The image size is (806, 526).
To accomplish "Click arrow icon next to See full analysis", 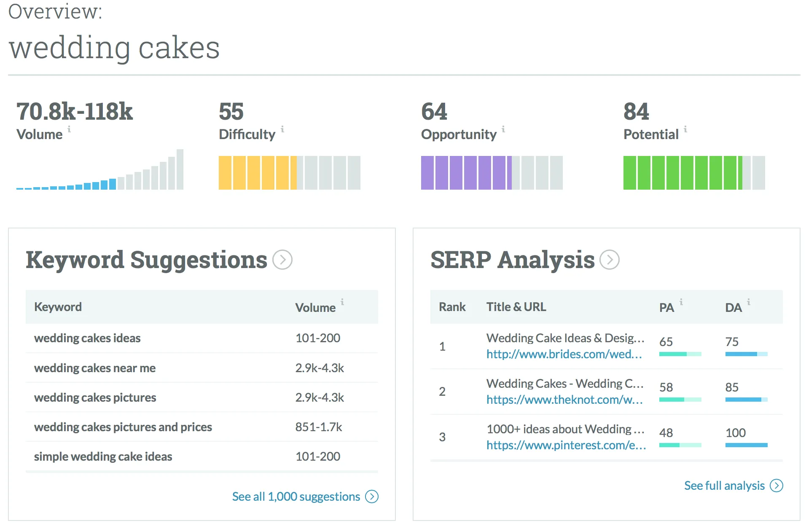I will coord(776,486).
